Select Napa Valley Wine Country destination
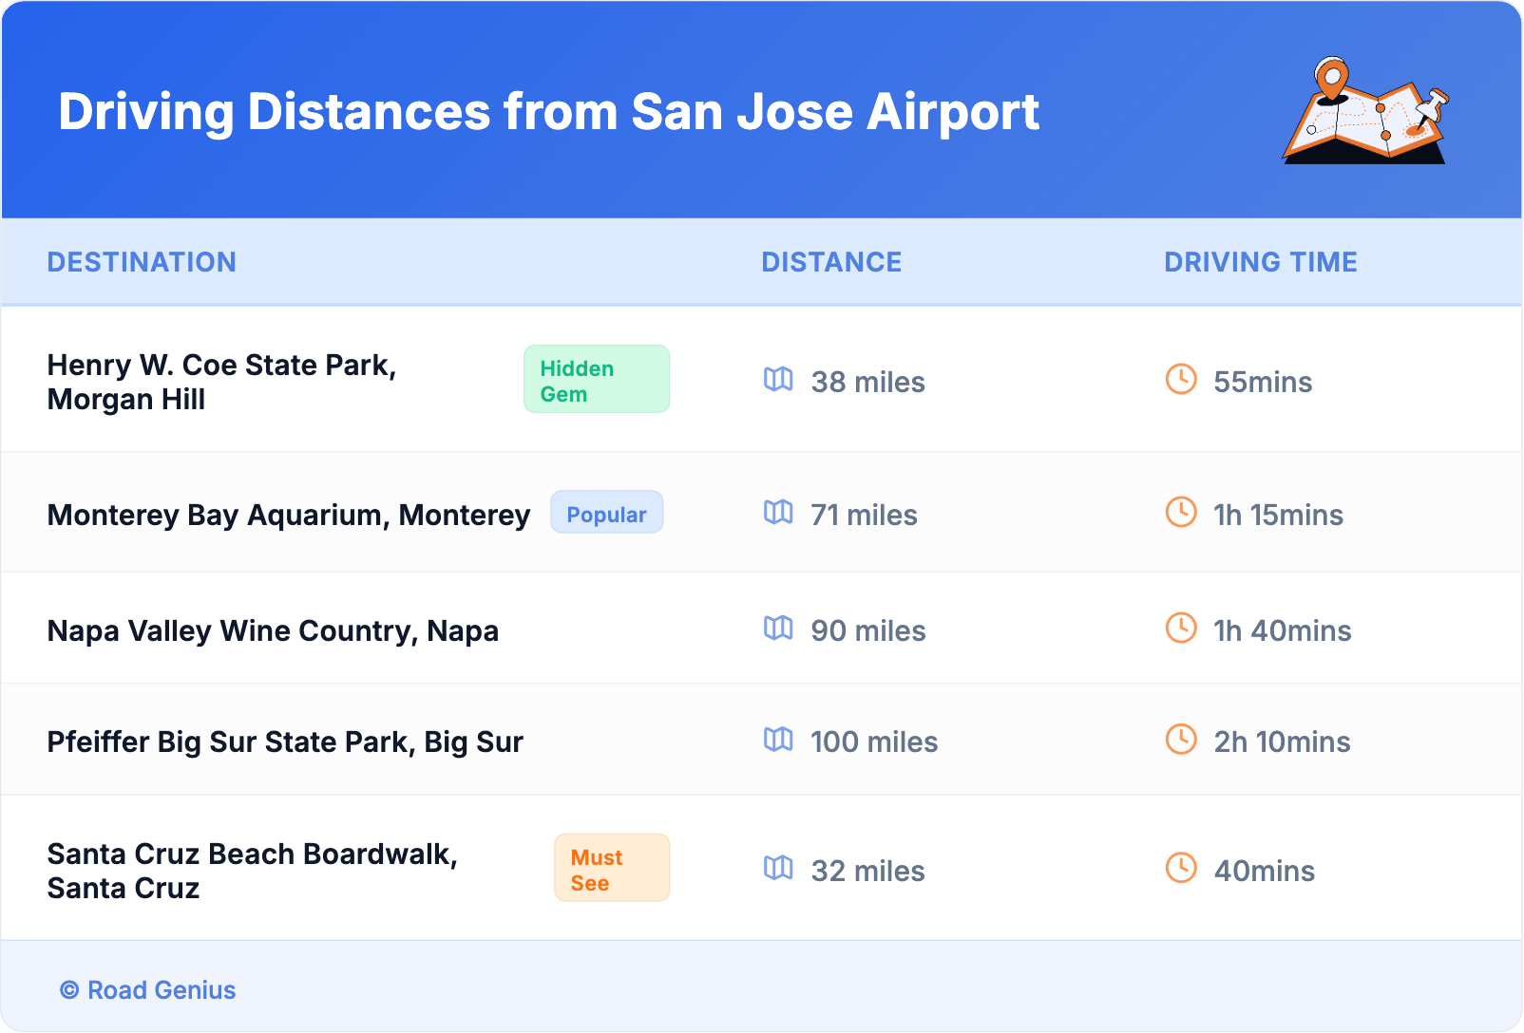This screenshot has height=1033, width=1524. [x=273, y=630]
